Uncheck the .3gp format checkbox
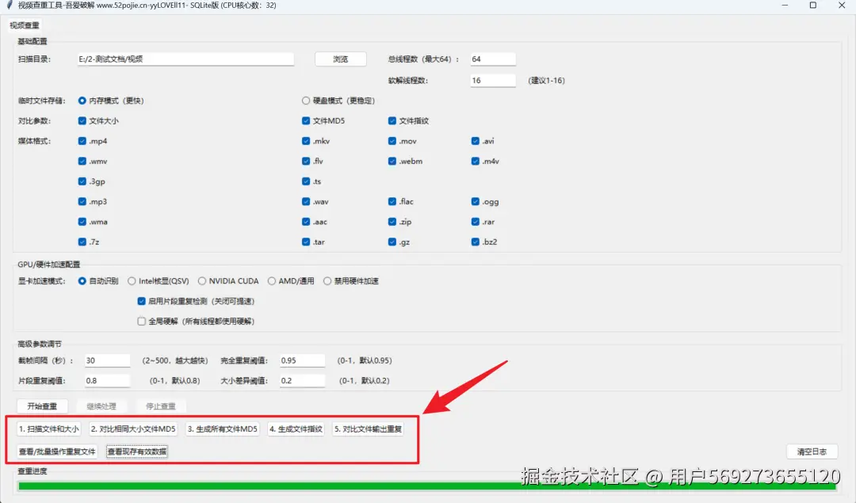856x503 pixels. click(82, 181)
